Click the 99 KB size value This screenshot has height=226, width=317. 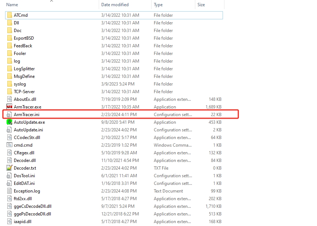[216, 191]
